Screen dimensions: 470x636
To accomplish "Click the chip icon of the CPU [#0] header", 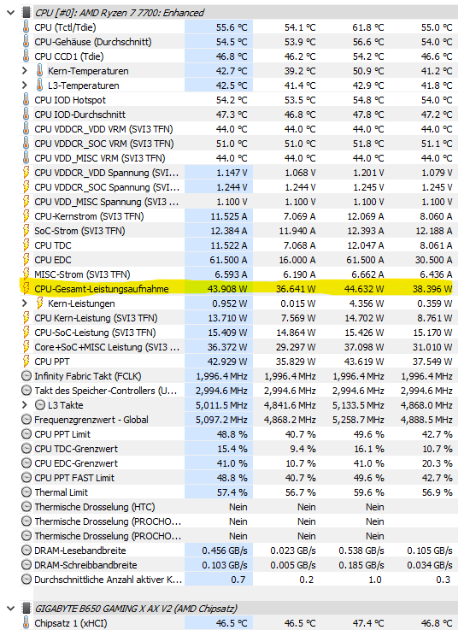I will tap(26, 13).
